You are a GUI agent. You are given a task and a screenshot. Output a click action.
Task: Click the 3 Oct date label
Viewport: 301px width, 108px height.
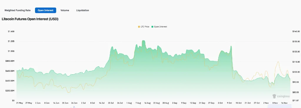click(220, 103)
